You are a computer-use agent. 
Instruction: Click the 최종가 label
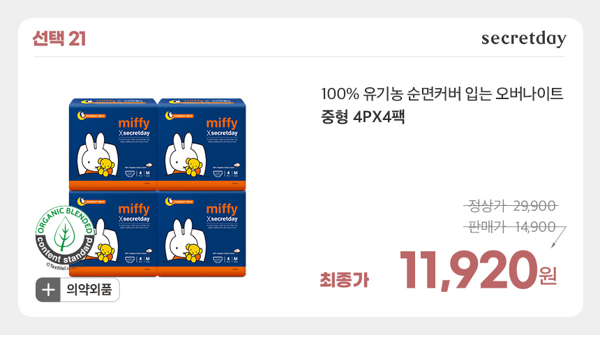345,280
